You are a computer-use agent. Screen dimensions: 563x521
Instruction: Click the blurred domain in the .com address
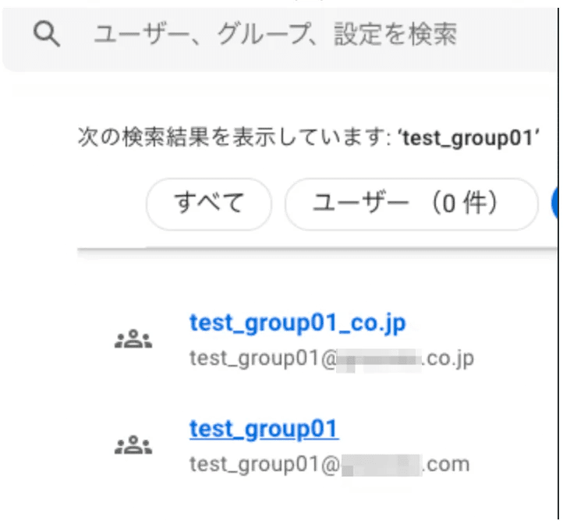pyautogui.click(x=381, y=466)
